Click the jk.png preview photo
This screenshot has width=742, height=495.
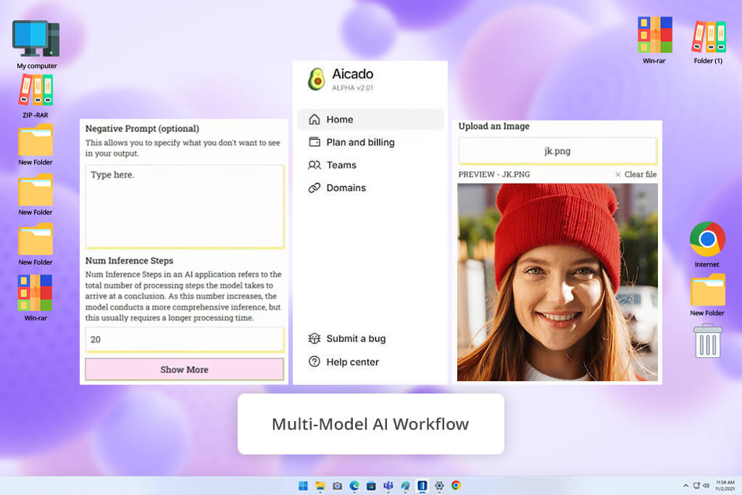[x=557, y=282]
